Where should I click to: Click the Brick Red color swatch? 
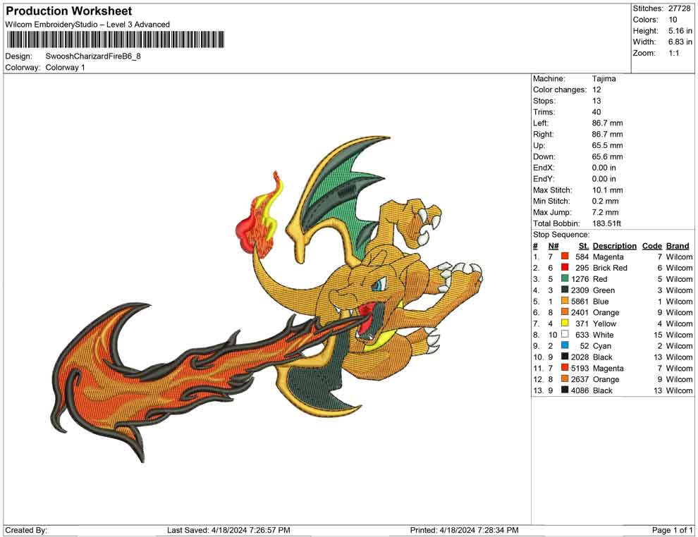coord(565,267)
